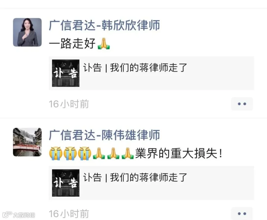267x220 pixels.
Task: Tap the post text 業界的重大損失!
Action: (x=179, y=153)
